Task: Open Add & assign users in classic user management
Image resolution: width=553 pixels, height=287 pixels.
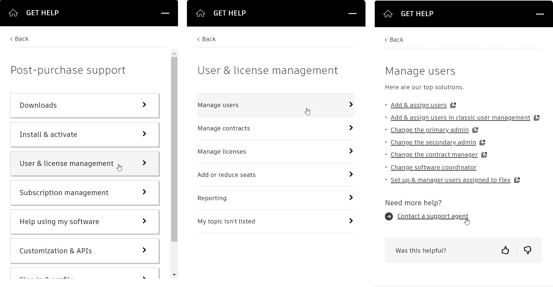Action: (x=460, y=118)
